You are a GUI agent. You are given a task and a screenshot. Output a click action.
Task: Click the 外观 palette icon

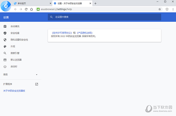[x=5, y=47]
